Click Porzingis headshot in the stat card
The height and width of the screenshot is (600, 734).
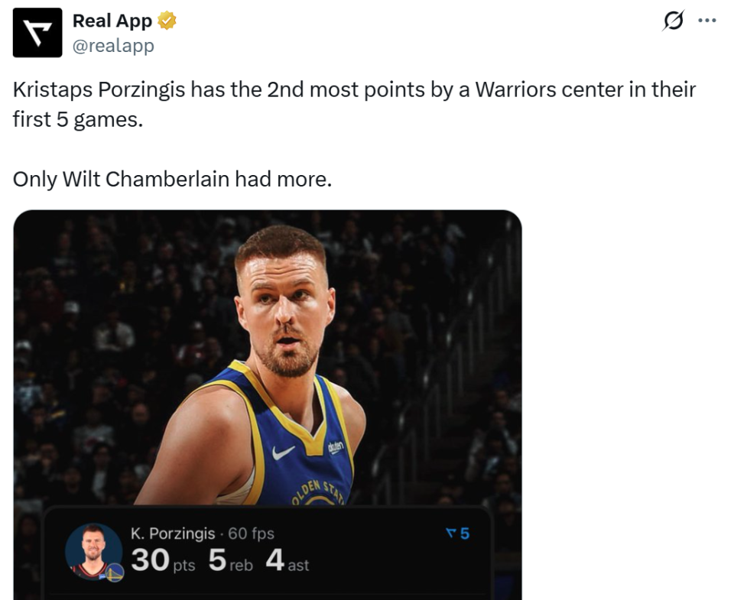coord(93,550)
